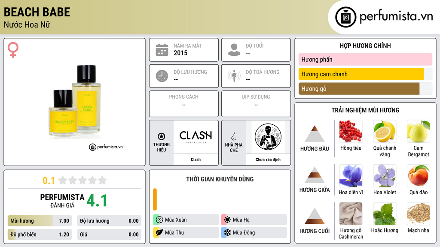Click the THỜI GIAN KHUYÊN DÙNG heading

click(x=220, y=179)
